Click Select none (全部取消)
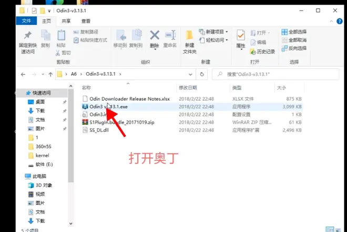Image resolution: width=347 pixels, height=232 pixels. pyautogui.click(x=294, y=40)
